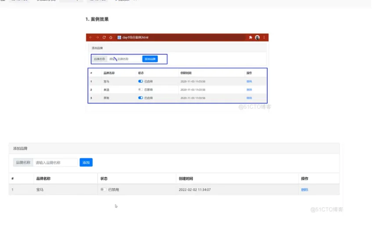Click the 状态 column header in the lower table
Screen dimensions: 372x233
coord(104,179)
